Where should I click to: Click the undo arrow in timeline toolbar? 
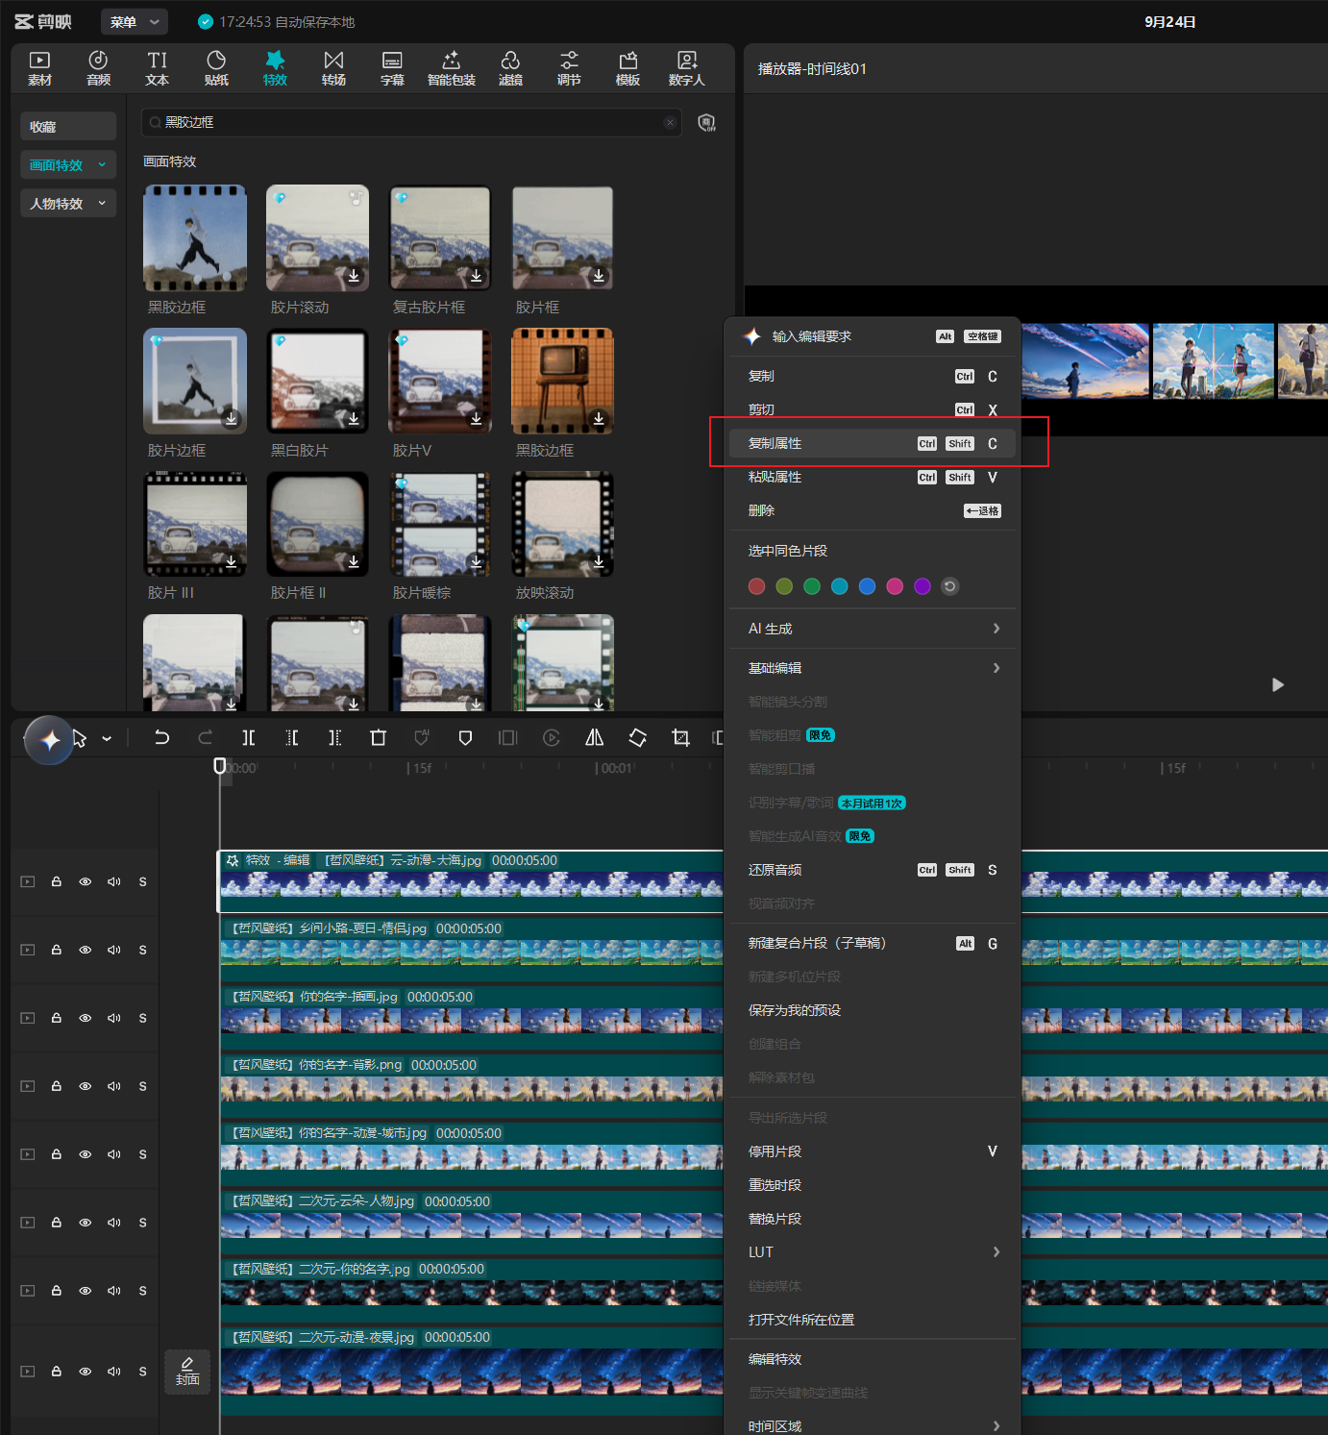[x=161, y=737]
